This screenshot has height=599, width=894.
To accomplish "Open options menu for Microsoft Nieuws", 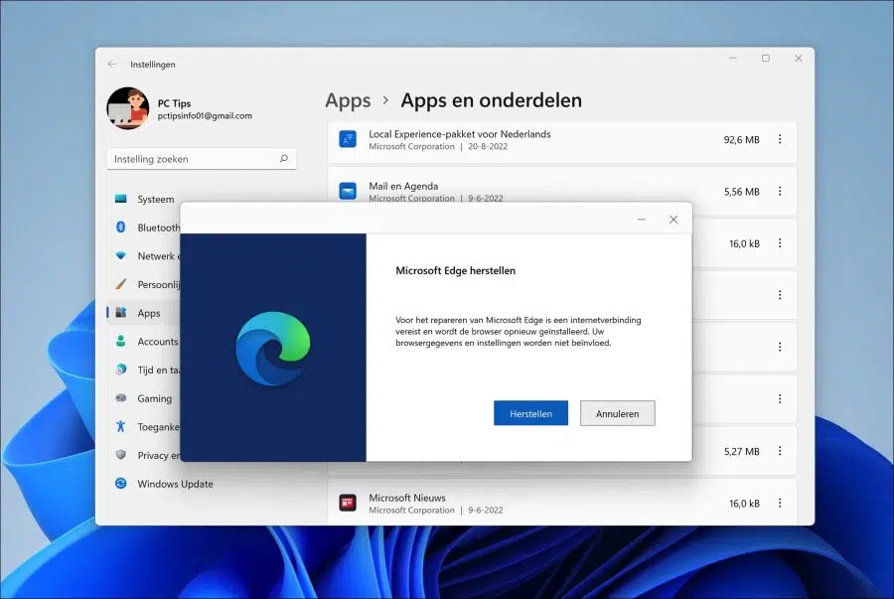I will point(780,503).
